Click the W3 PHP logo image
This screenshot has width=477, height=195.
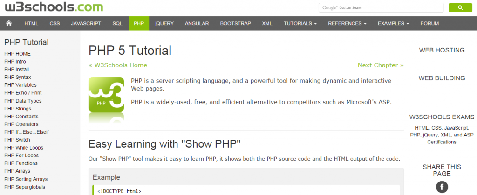coord(106,100)
